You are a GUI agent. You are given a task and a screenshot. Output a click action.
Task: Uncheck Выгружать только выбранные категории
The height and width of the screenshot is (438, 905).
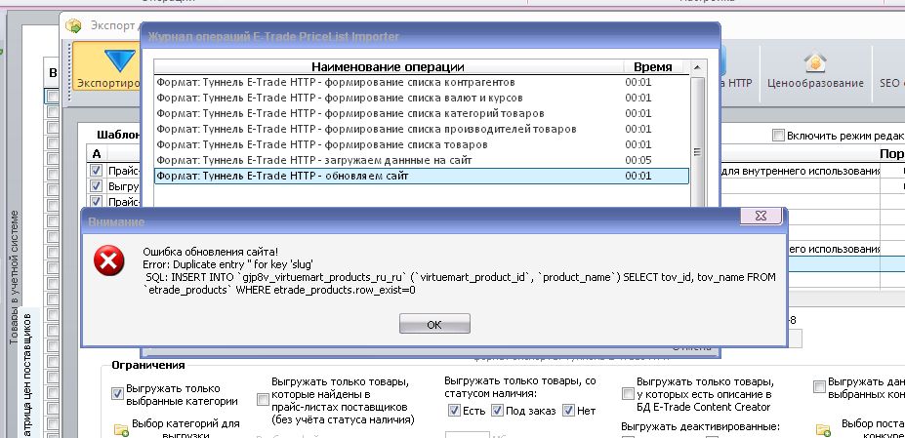click(x=117, y=394)
